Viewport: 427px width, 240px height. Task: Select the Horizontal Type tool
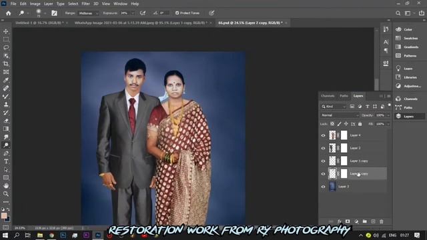pos(6,161)
